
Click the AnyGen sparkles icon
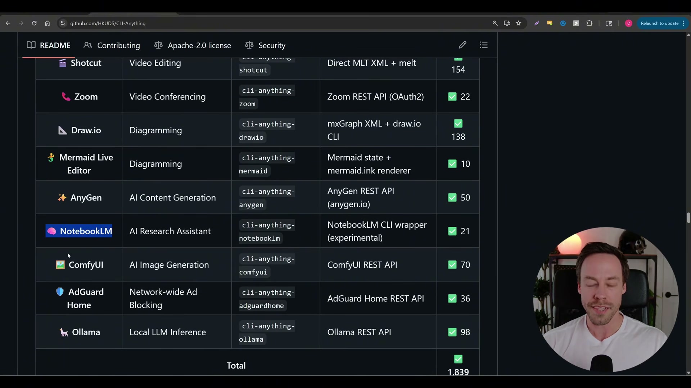(x=62, y=198)
